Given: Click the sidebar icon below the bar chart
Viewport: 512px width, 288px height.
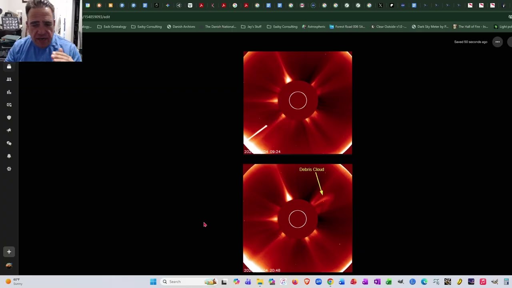Looking at the screenshot, I should (9, 105).
